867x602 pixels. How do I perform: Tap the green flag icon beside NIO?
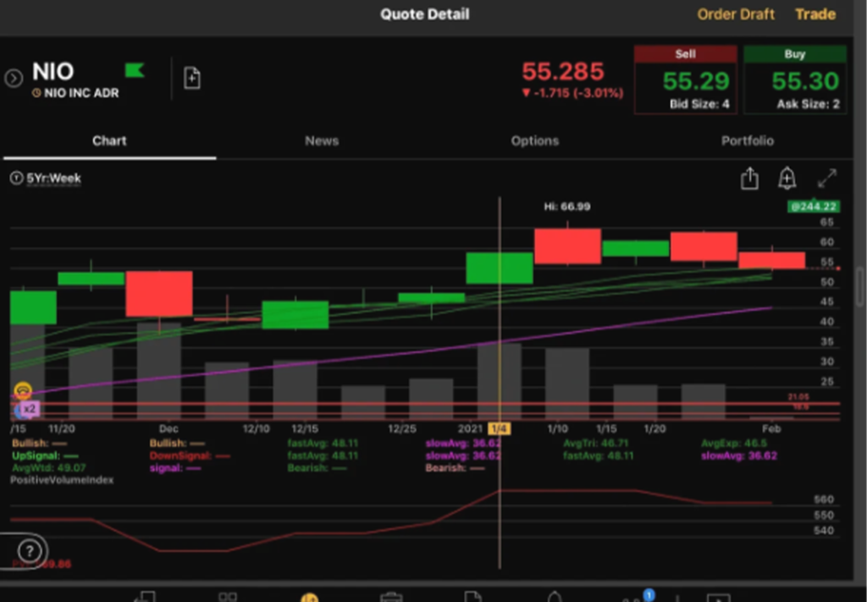click(135, 70)
